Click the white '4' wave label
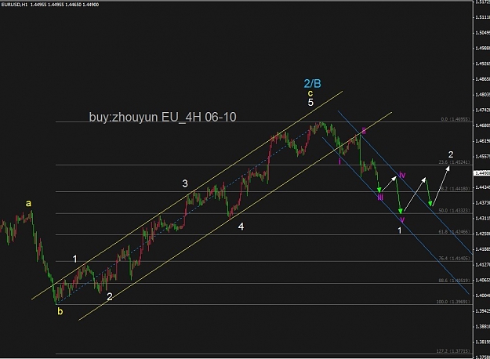Viewport: 490px width, 359px height. coord(241,227)
